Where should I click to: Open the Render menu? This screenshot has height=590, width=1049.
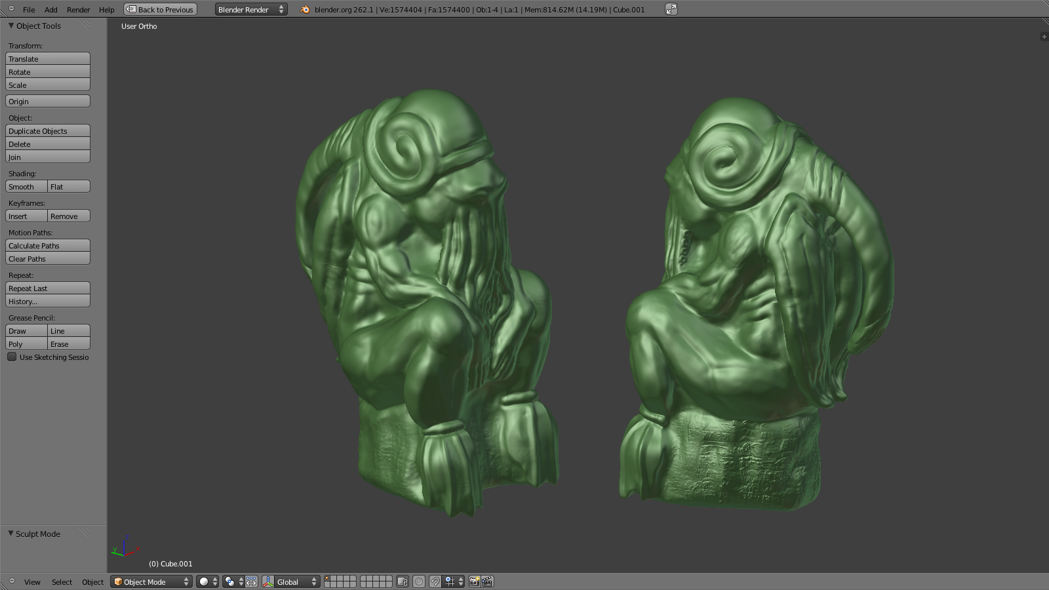coord(78,10)
